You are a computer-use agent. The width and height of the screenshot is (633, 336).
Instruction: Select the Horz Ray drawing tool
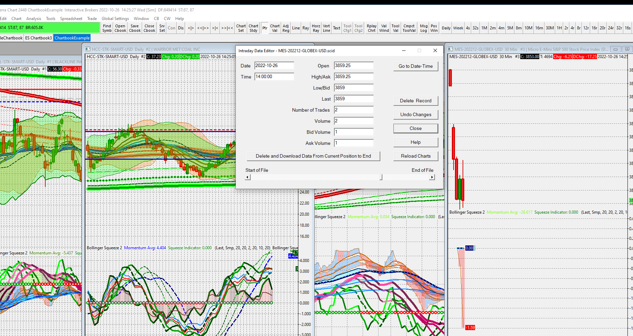pos(316,28)
